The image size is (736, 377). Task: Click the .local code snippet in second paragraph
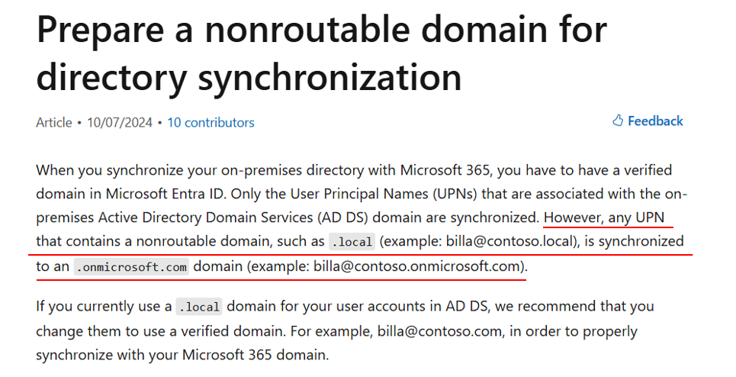click(x=199, y=307)
